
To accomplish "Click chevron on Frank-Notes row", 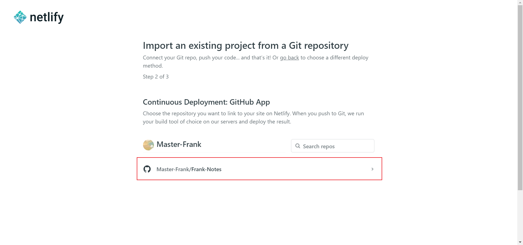I will (372, 169).
